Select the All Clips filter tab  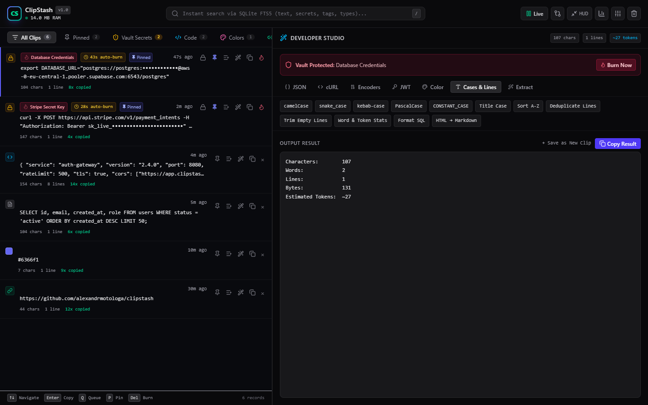click(31, 37)
